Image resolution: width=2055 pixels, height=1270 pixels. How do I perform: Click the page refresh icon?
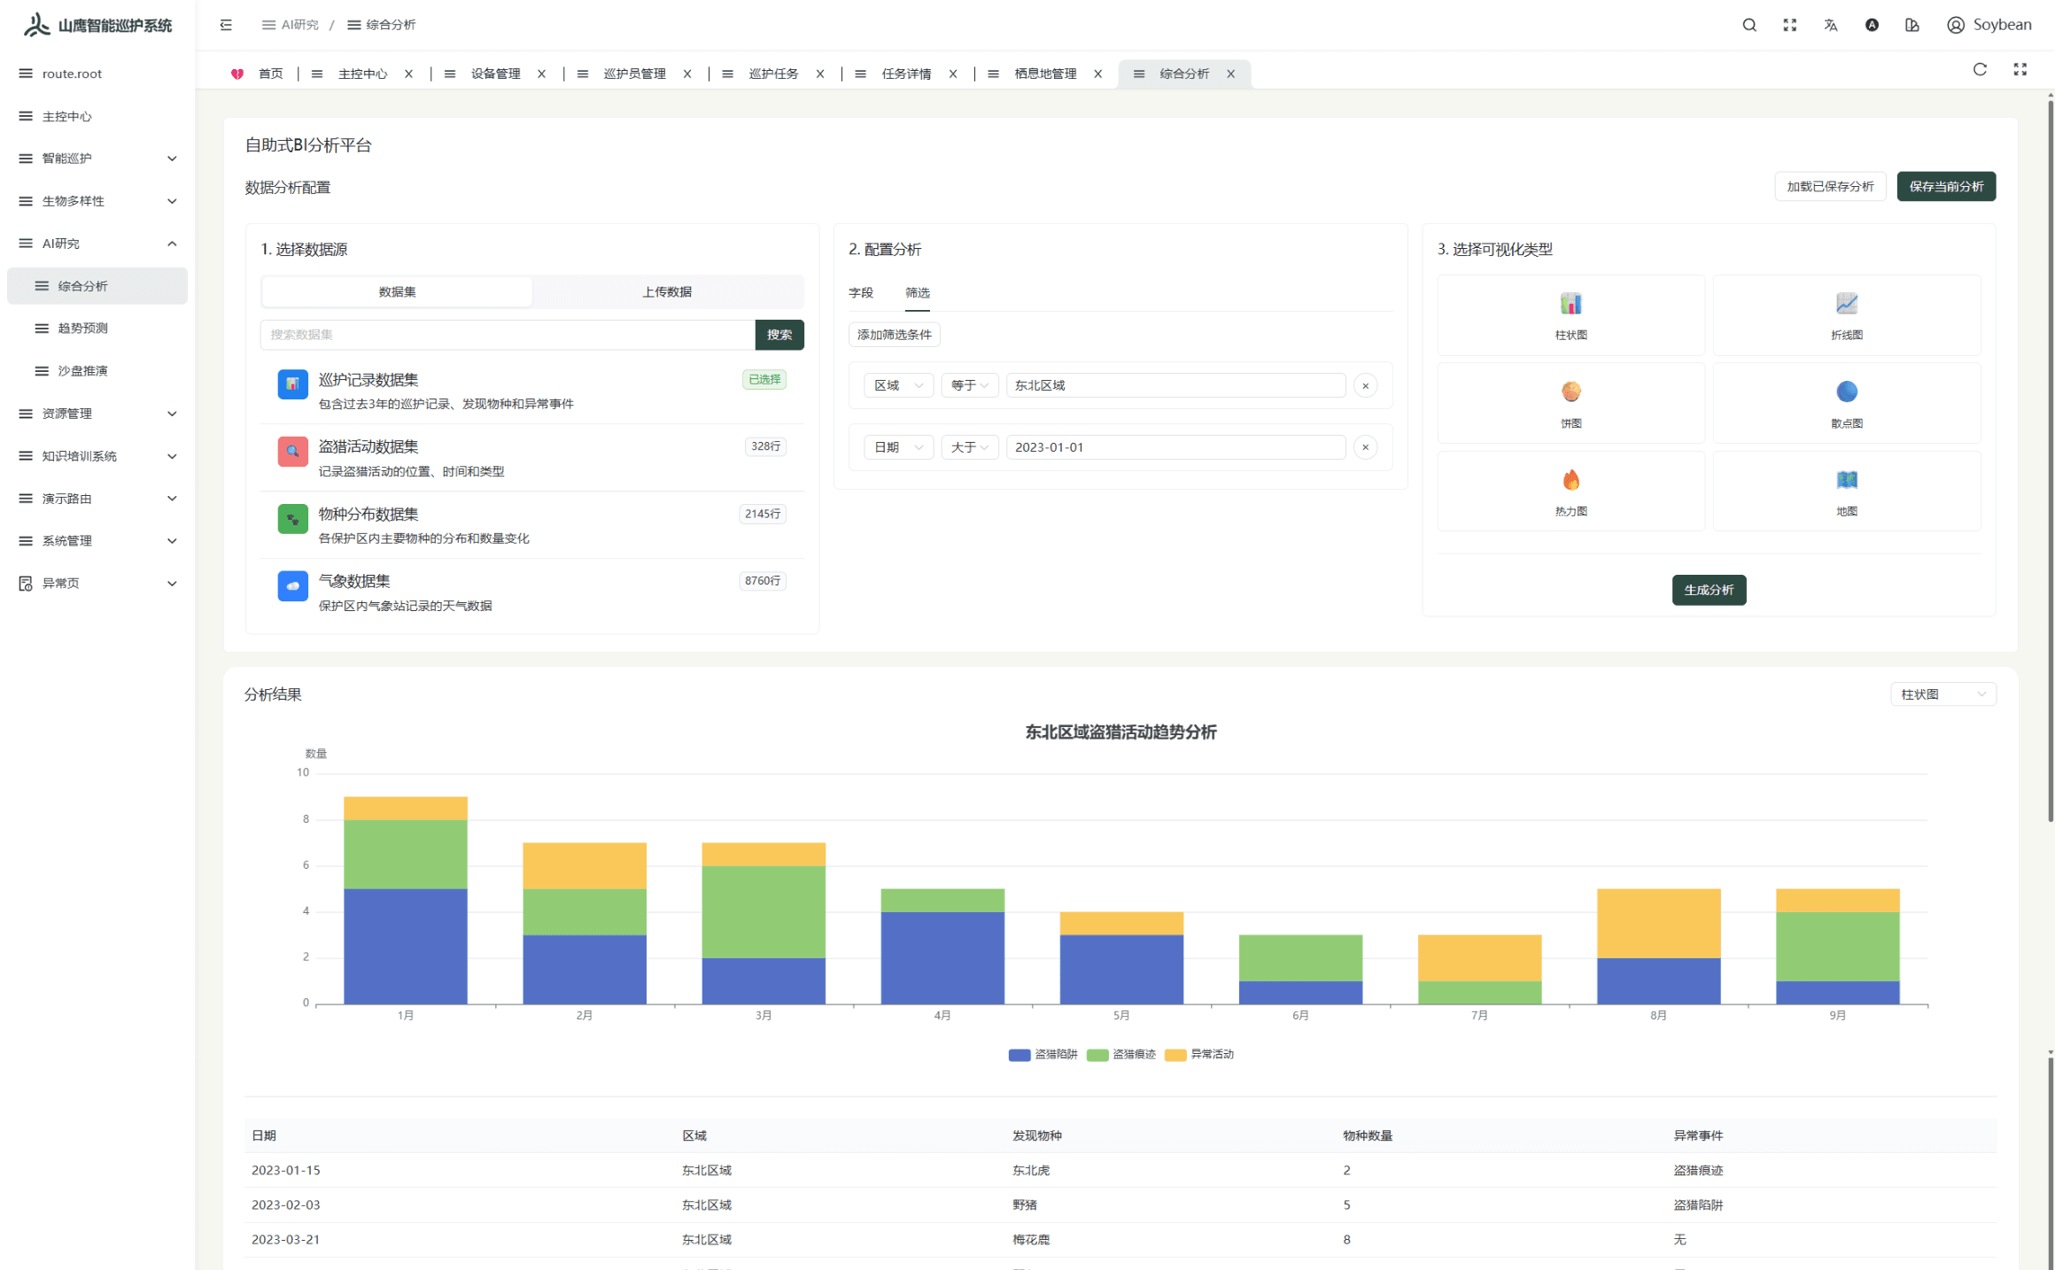point(1980,70)
